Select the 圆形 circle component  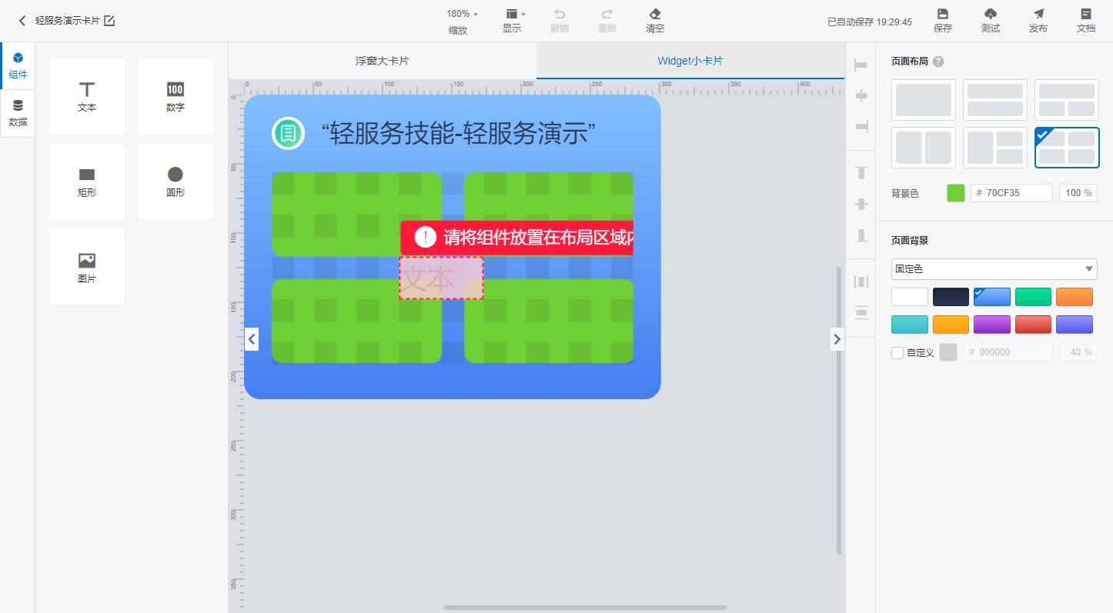pyautogui.click(x=175, y=182)
